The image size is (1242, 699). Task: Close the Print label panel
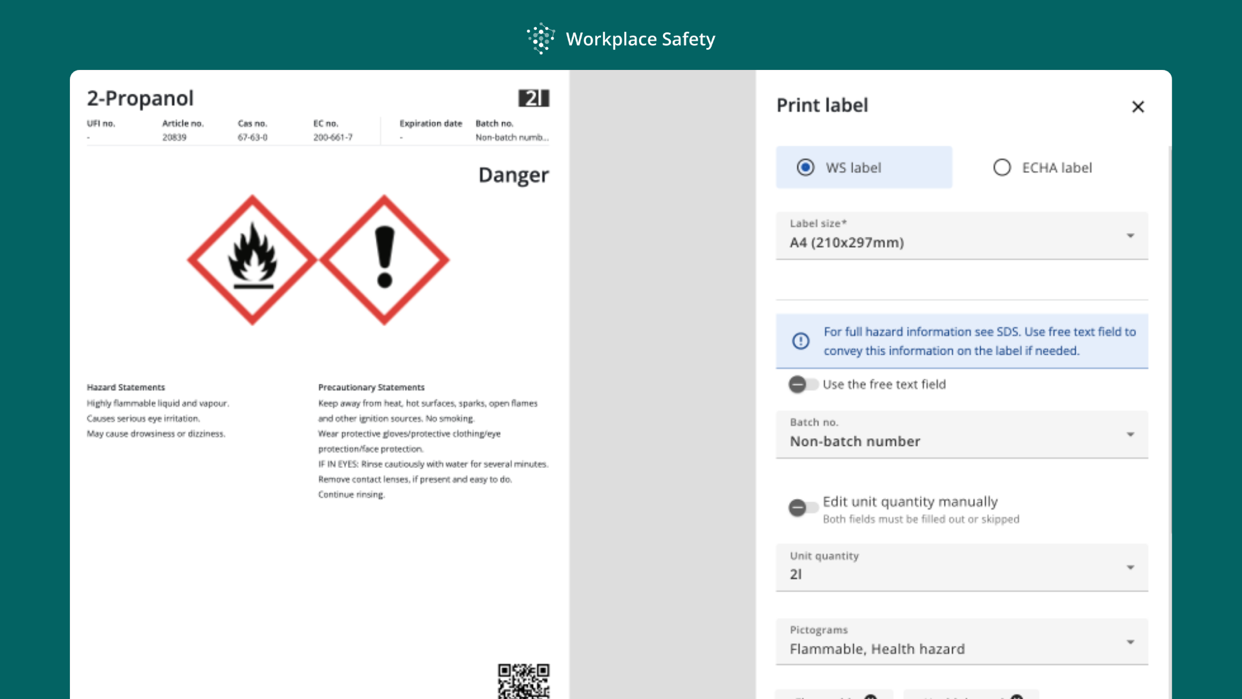[1138, 107]
